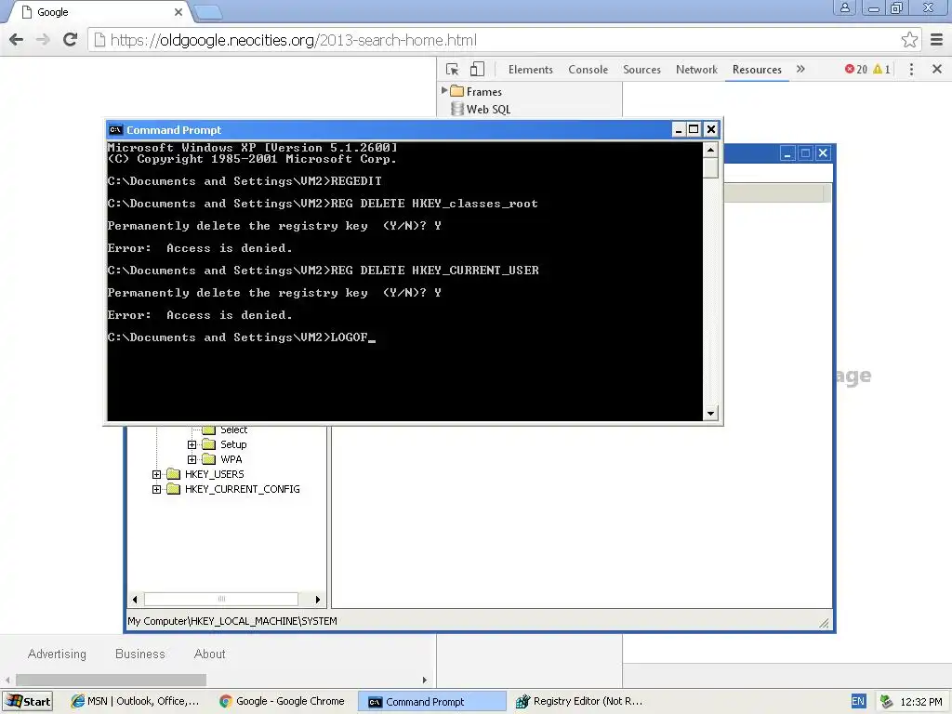
Task: Toggle DevTools device mode icon
Action: (477, 69)
